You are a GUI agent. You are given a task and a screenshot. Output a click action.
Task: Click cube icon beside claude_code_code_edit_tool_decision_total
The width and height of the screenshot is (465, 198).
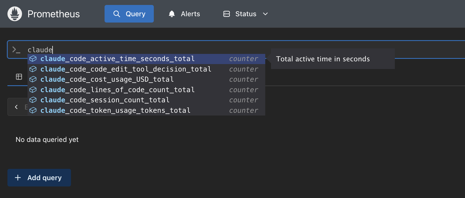tap(33, 69)
